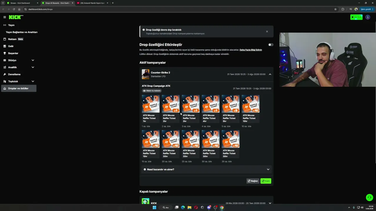Go to Yayın Bağlantısı ve Anahtarı
Image resolution: width=376 pixels, height=211 pixels.
[21, 32]
